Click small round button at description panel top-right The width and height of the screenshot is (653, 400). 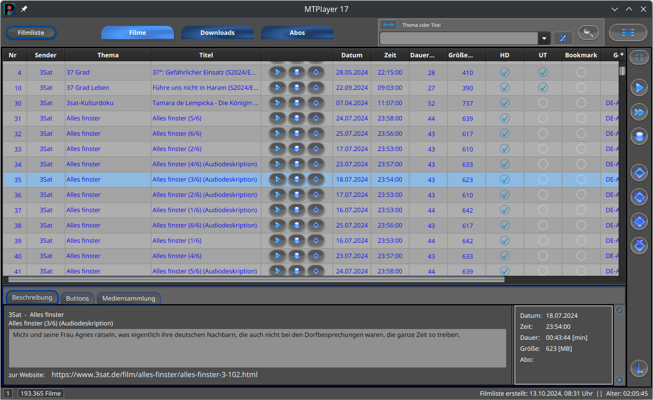pos(620,310)
